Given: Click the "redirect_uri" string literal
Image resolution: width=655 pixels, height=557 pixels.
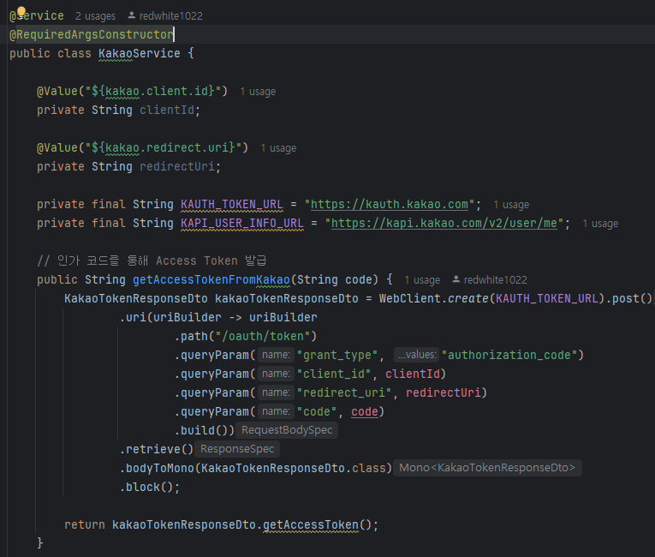Looking at the screenshot, I should [344, 392].
